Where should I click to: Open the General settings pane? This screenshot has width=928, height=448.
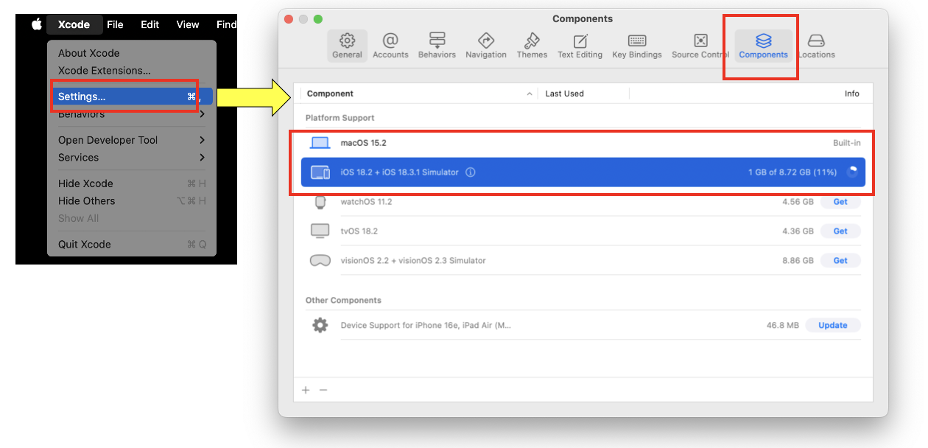(x=347, y=46)
